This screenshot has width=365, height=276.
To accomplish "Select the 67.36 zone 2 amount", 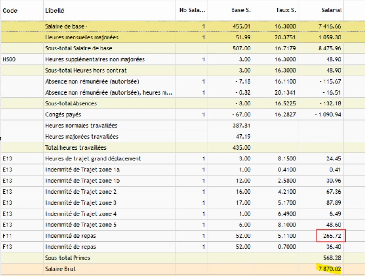I will pos(333,192).
